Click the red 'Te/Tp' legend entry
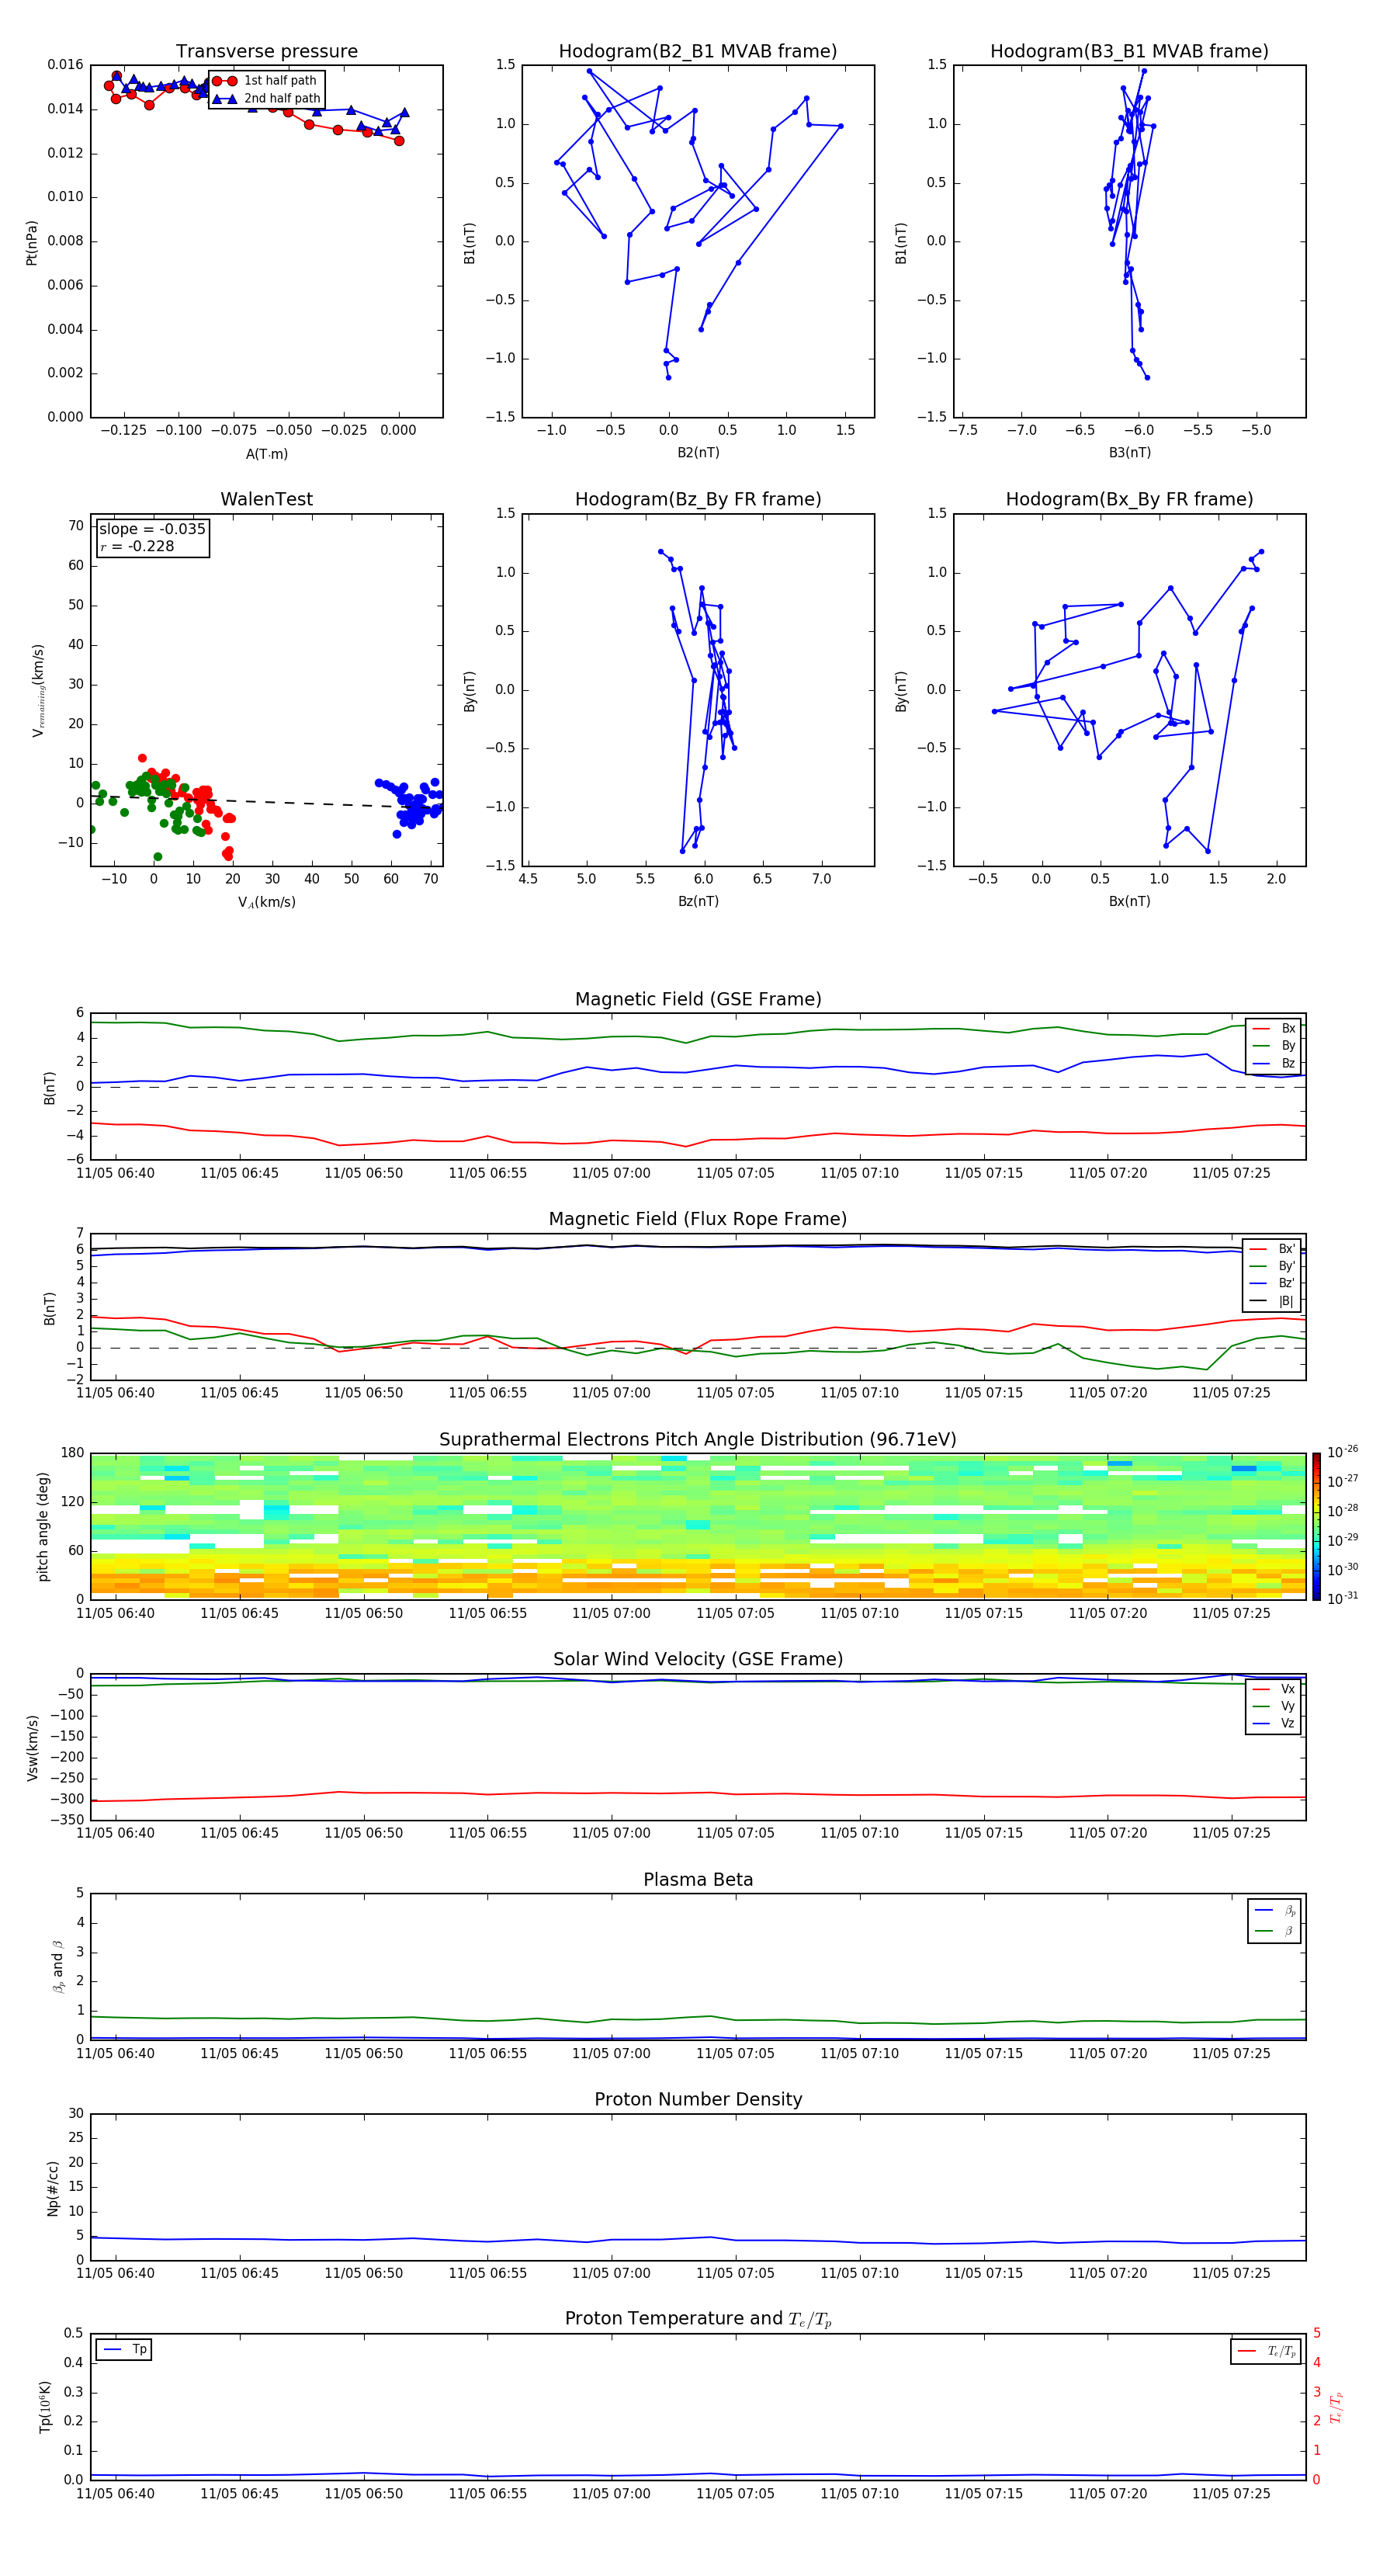1397x2562 pixels. (x=1266, y=2351)
